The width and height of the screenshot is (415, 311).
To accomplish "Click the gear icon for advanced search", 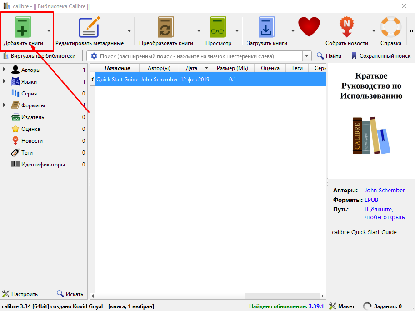I will (x=94, y=56).
